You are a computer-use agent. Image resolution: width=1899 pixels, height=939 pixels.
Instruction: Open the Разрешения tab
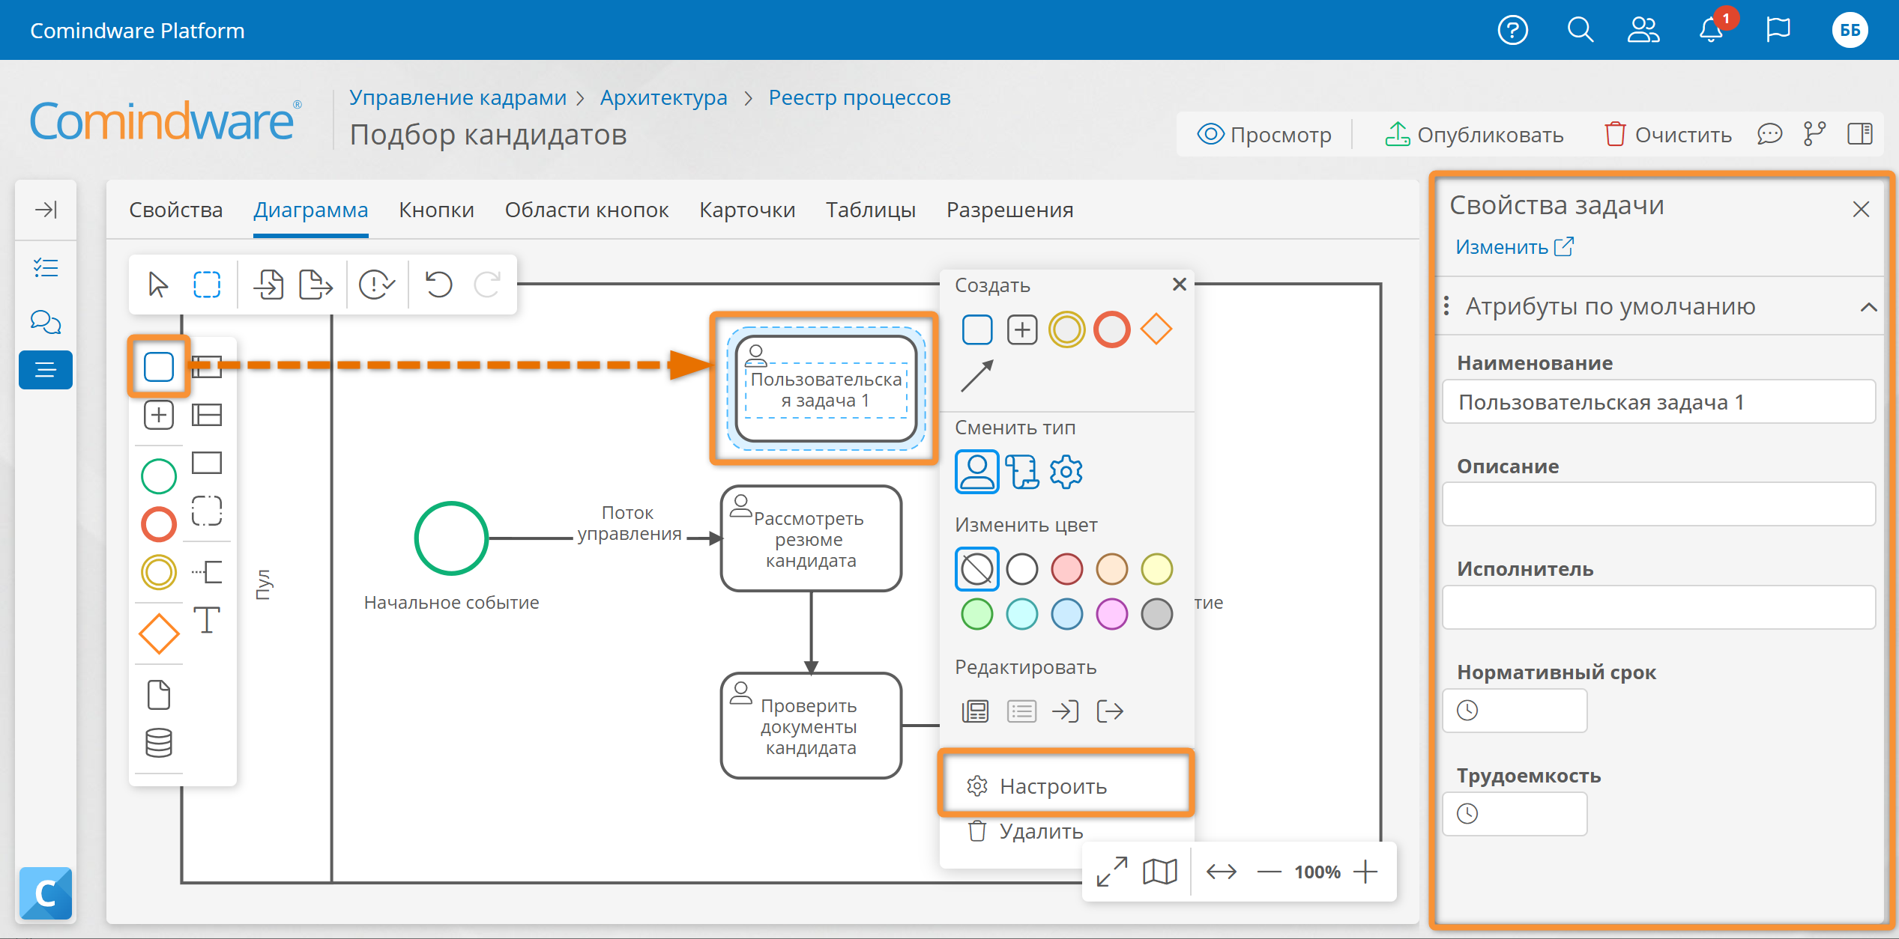pos(1010,210)
